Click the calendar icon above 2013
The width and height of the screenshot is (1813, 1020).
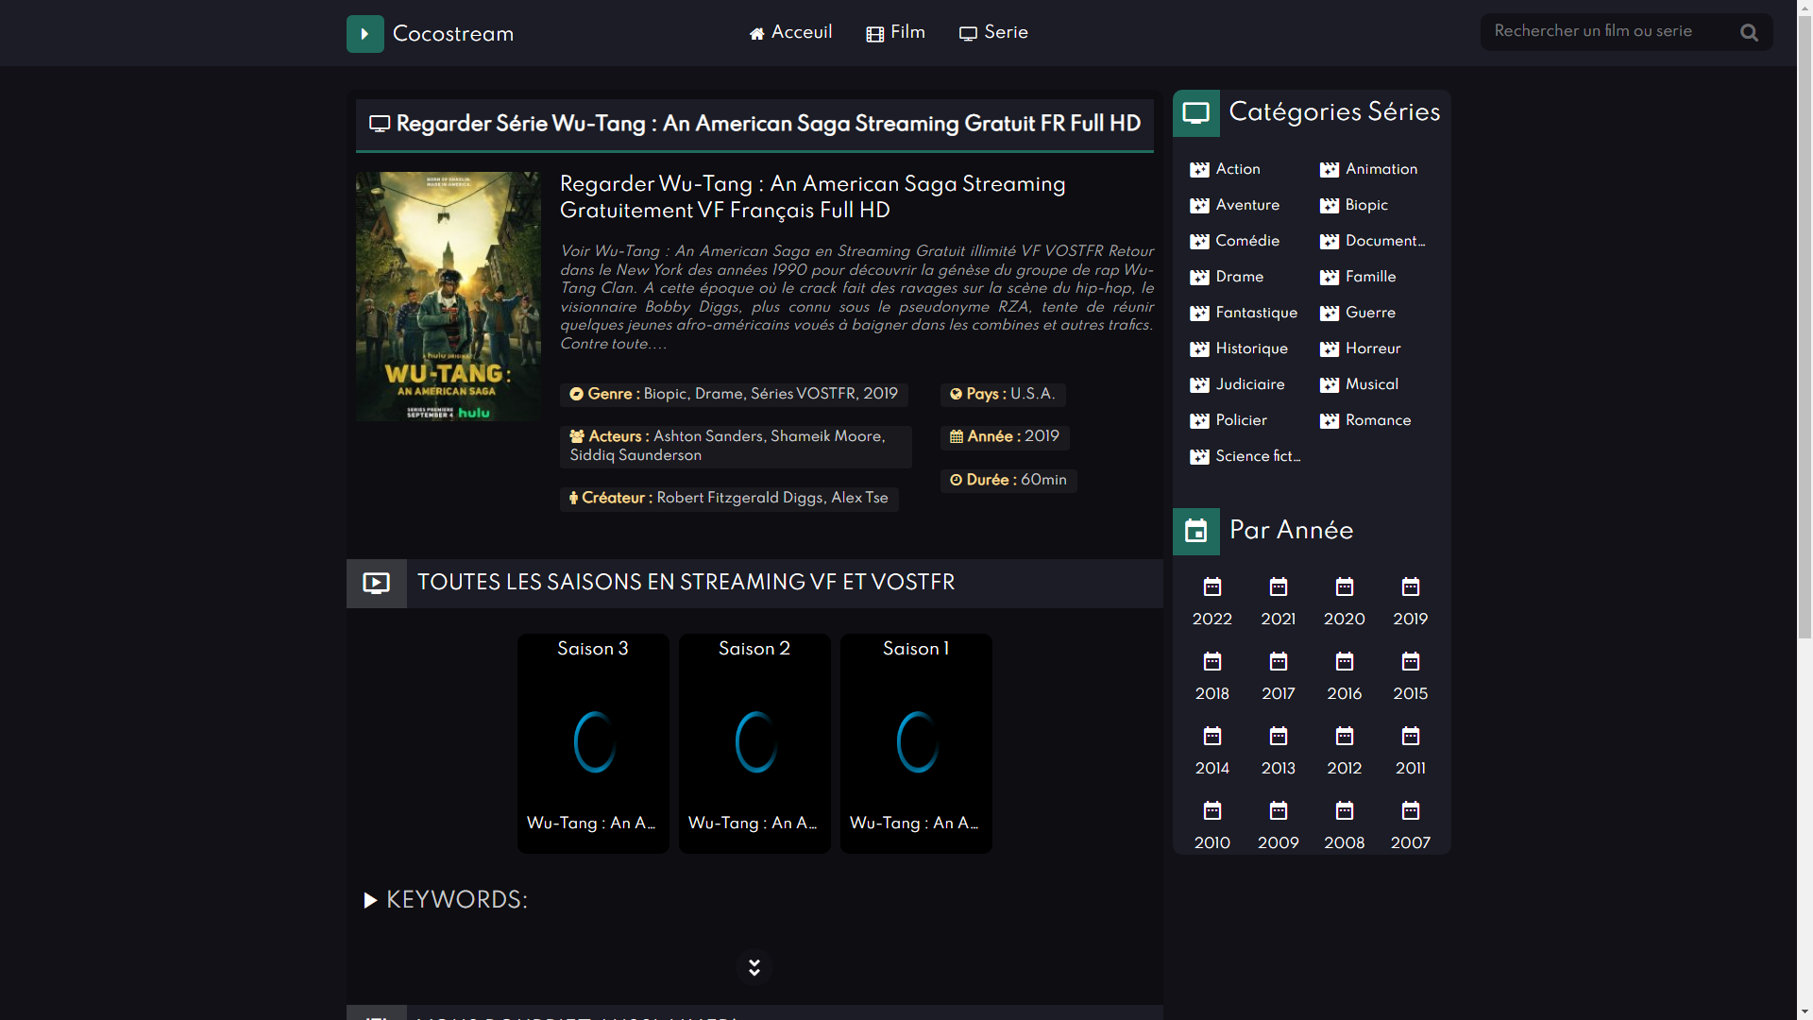click(x=1279, y=737)
